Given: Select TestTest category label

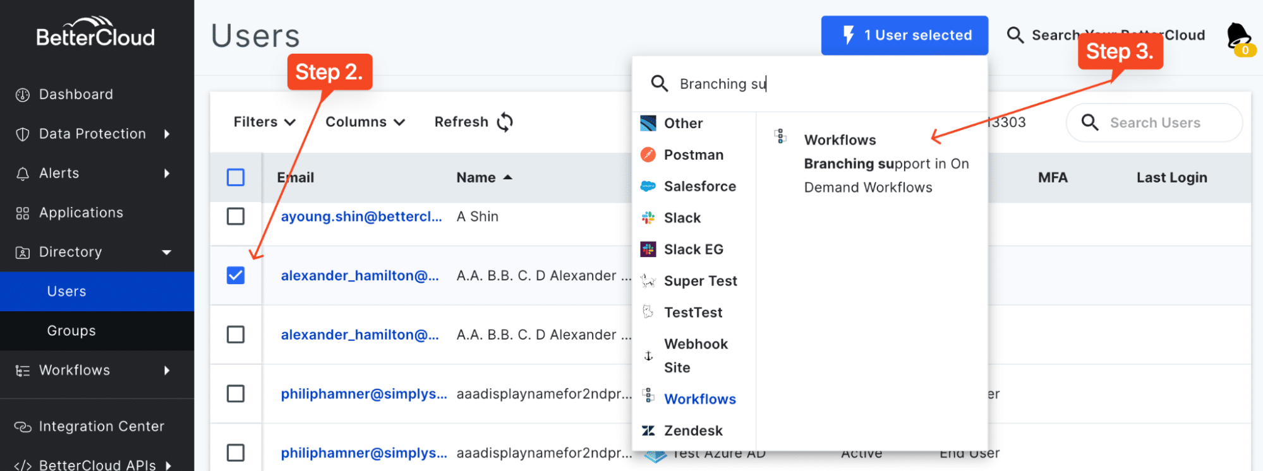Looking at the screenshot, I should coord(693,313).
